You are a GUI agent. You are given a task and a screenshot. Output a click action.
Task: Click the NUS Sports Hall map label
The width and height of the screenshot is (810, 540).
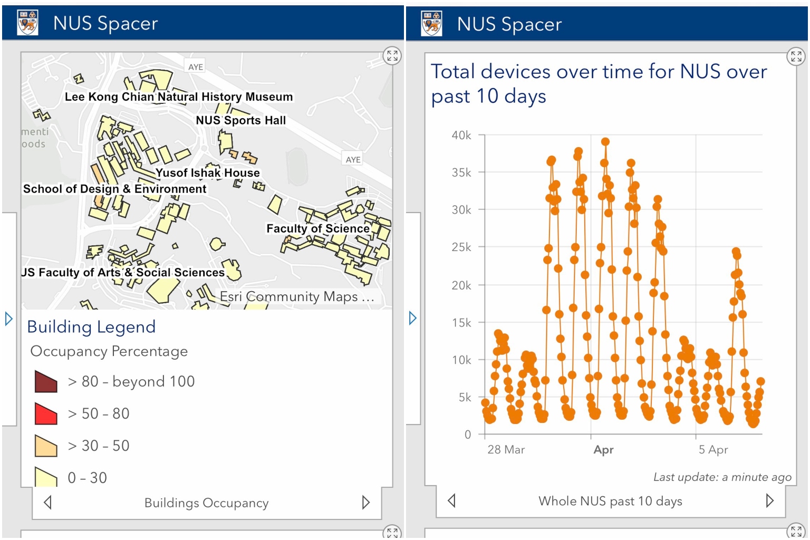(x=240, y=120)
